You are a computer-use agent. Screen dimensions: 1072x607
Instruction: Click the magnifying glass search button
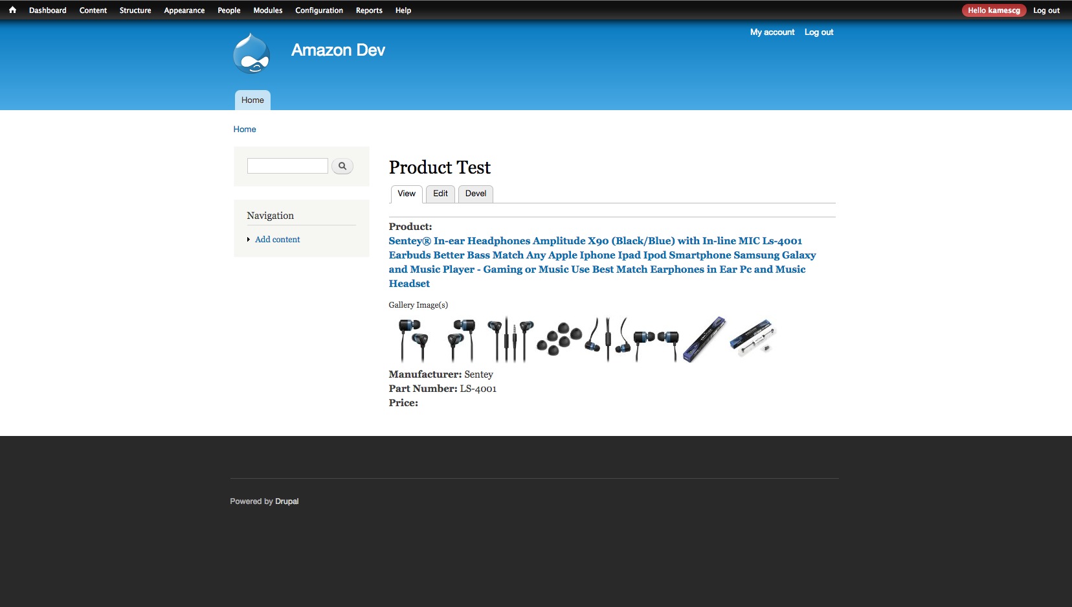point(342,166)
